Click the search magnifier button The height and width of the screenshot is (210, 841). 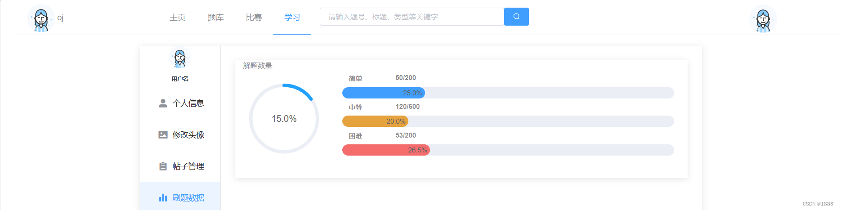[x=516, y=17]
